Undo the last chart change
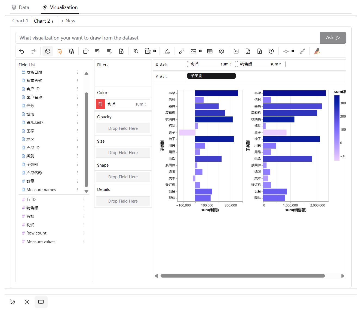 pos(22,51)
